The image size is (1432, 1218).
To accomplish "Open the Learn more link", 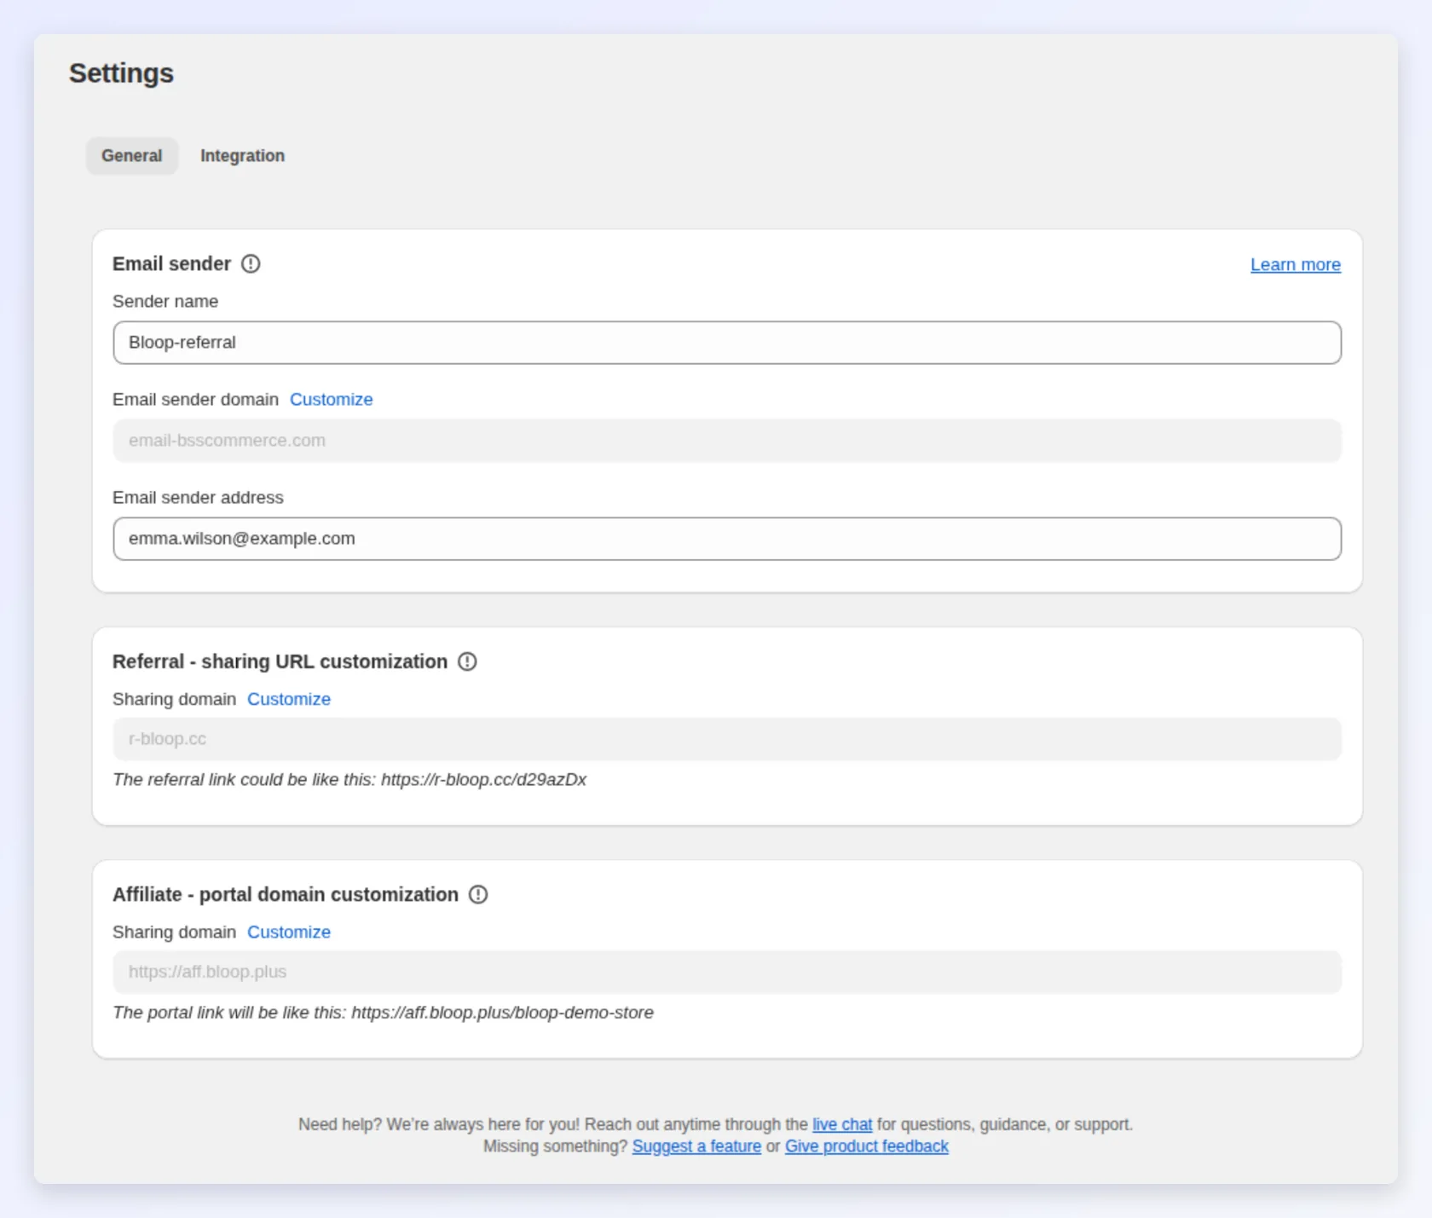I will coord(1296,264).
